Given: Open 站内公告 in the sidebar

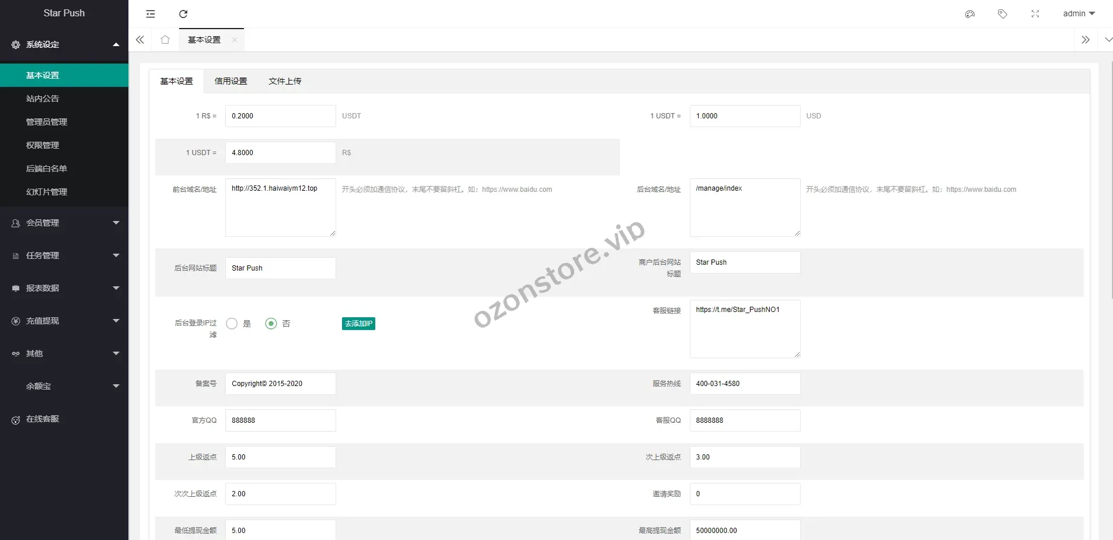Looking at the screenshot, I should coord(43,99).
